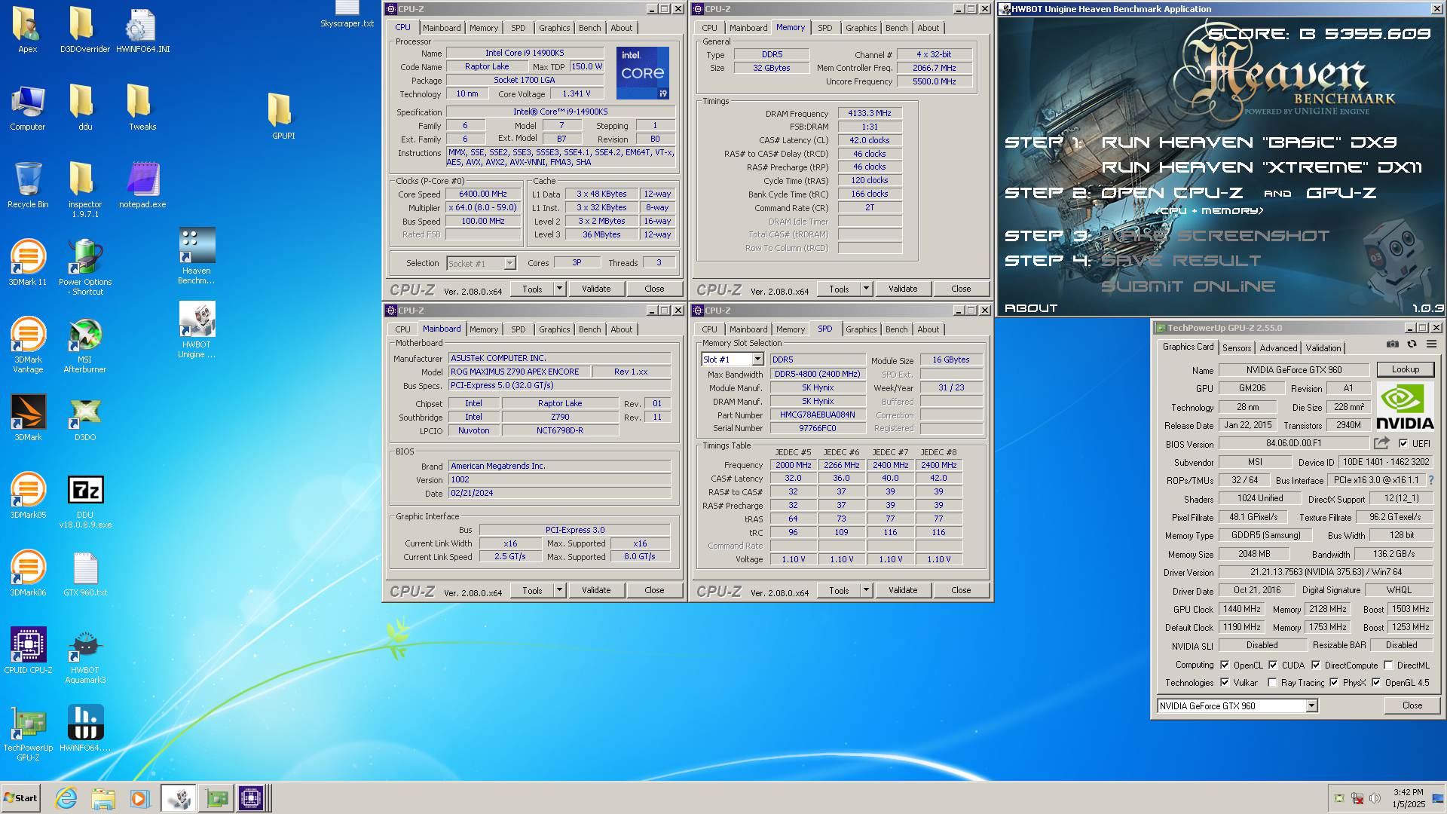Viewport: 1447px width, 814px height.
Task: Open the HWBOT Unigine desktop shortcut
Action: coord(197,330)
